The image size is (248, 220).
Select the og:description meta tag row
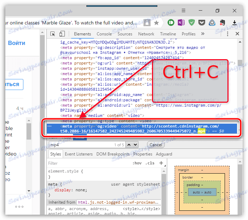[x=133, y=50]
